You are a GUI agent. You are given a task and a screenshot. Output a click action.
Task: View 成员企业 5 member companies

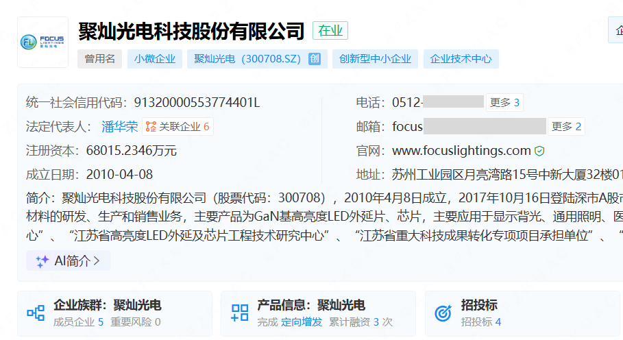pos(78,322)
